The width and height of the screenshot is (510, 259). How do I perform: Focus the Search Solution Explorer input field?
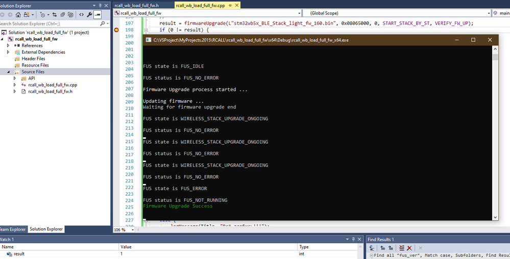pyautogui.click(x=49, y=23)
